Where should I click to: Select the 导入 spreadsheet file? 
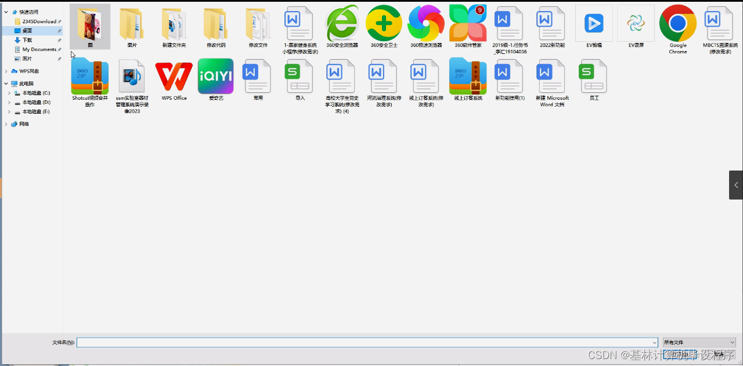tap(300, 80)
